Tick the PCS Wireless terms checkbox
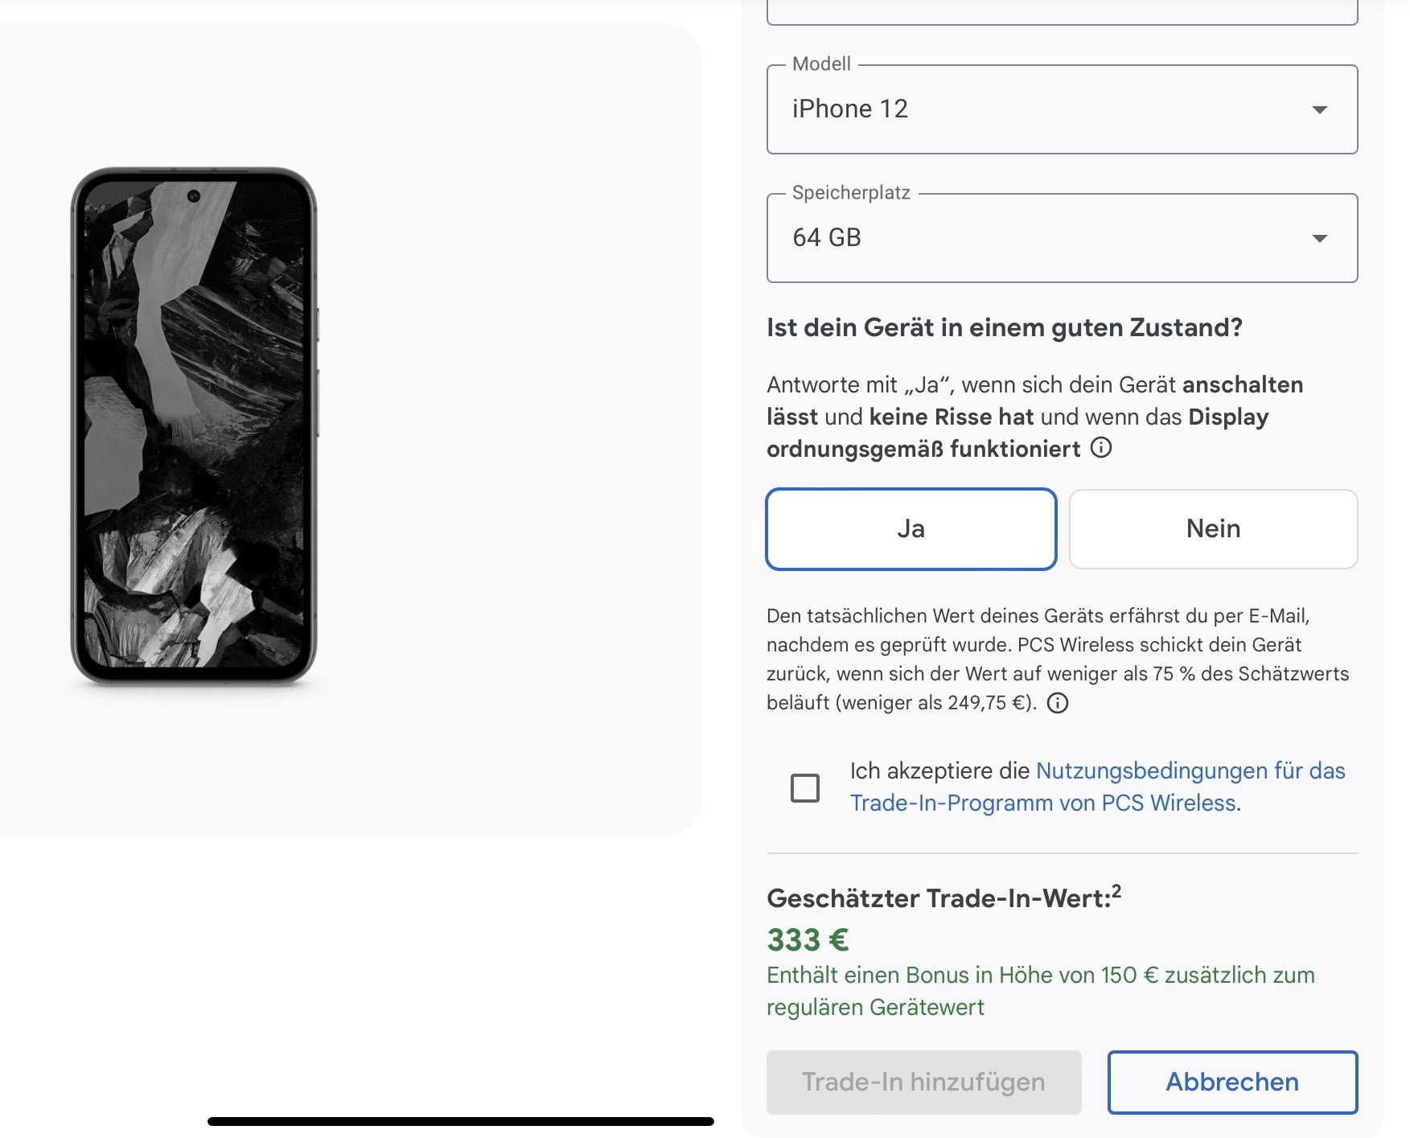This screenshot has width=1410, height=1138. coord(805,788)
